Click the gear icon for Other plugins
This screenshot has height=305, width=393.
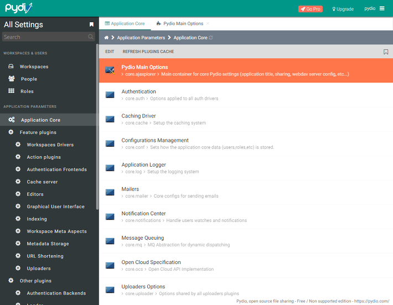(x=11, y=281)
